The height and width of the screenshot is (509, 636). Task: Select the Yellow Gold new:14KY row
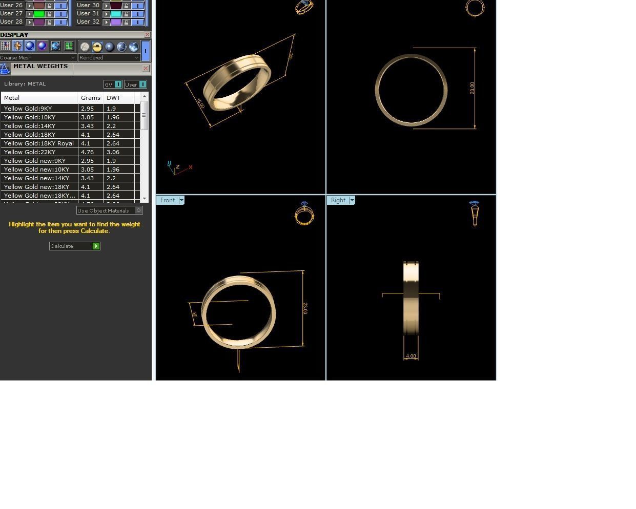pyautogui.click(x=70, y=178)
